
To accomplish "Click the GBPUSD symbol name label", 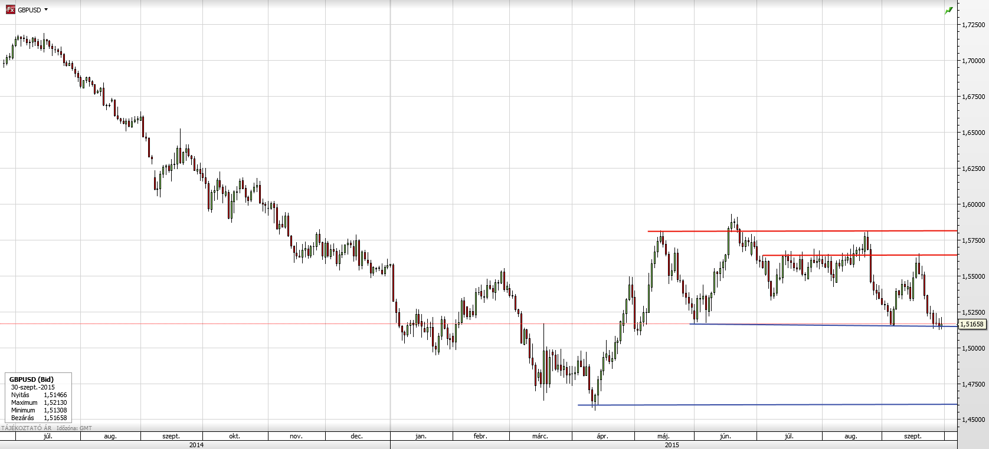I will pyautogui.click(x=29, y=10).
